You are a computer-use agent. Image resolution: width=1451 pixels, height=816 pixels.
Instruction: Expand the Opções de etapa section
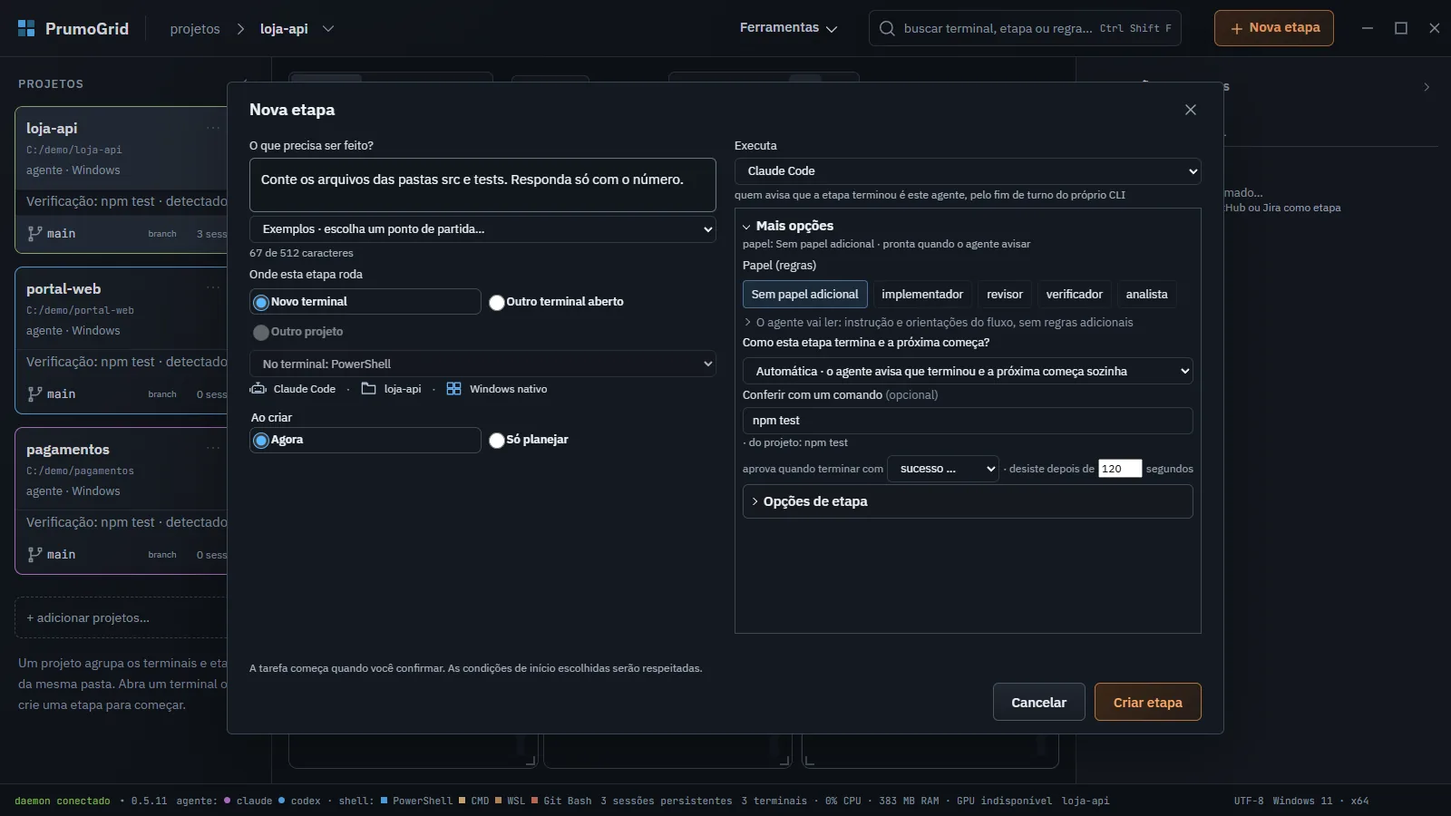[968, 501]
